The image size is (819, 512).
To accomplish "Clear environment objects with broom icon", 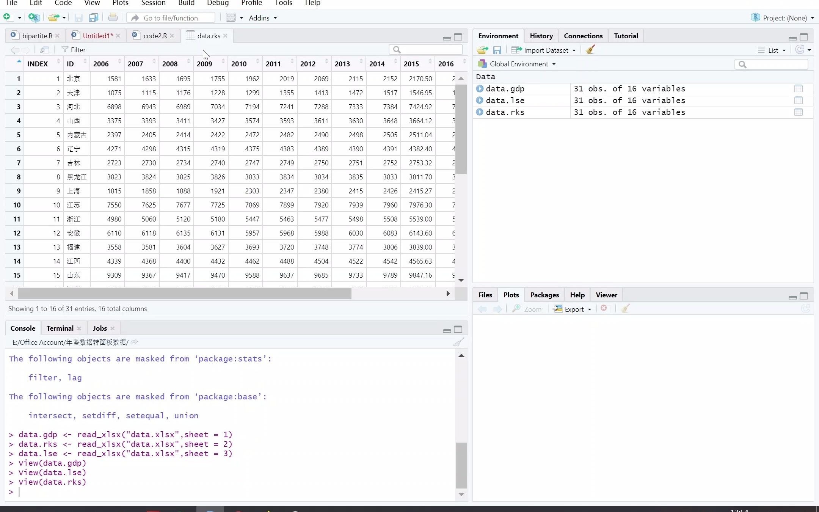I will (x=590, y=50).
